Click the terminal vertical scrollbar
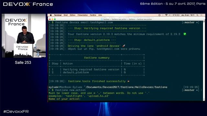The width and height of the screenshot is (207, 116). [204, 61]
